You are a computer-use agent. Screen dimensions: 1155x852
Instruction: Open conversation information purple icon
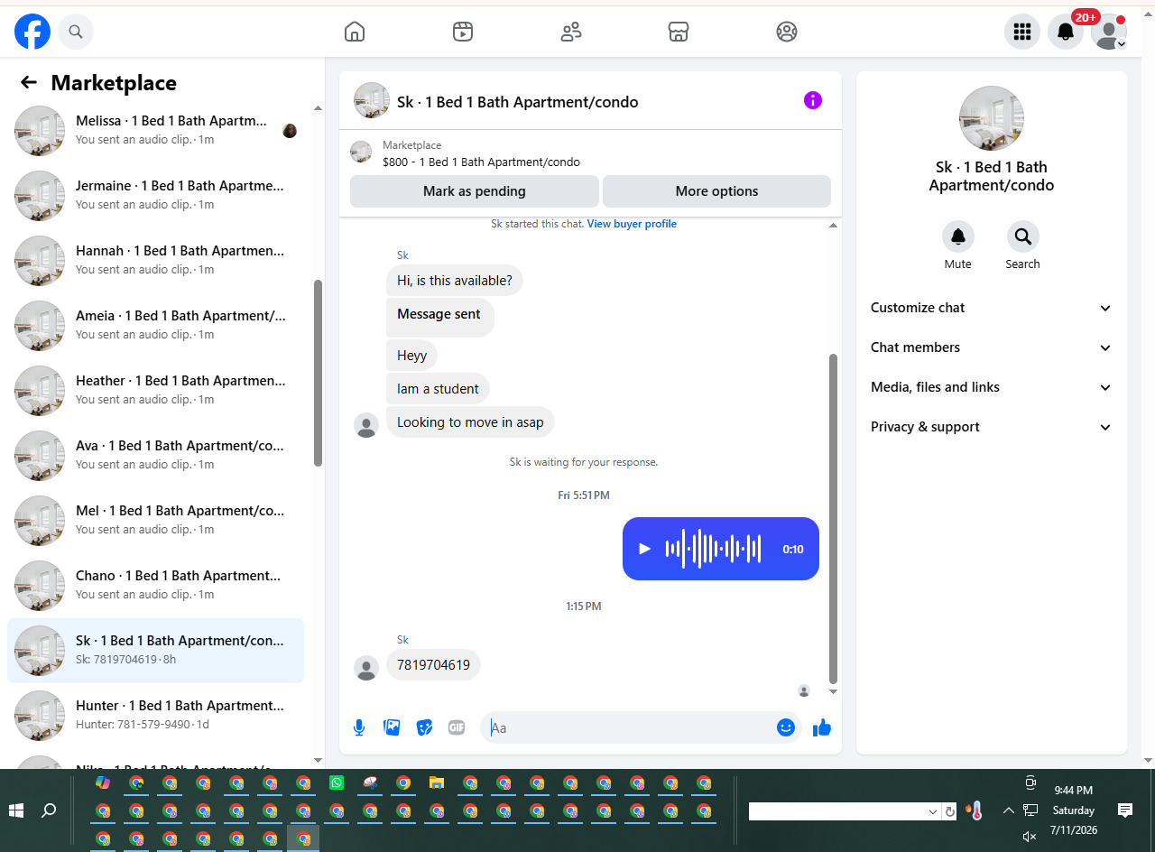[x=813, y=100]
